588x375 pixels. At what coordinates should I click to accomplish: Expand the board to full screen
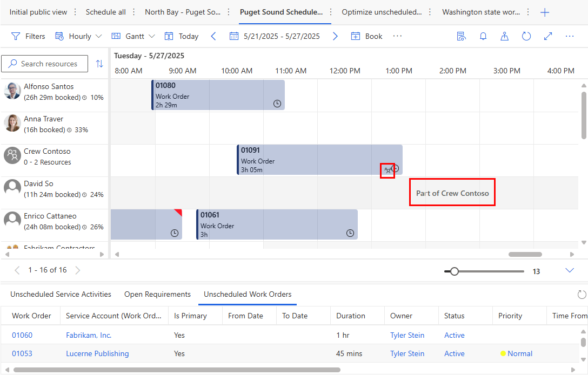547,36
